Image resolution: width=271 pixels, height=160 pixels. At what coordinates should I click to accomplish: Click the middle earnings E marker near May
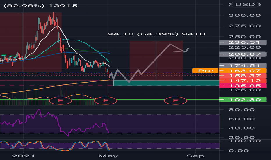click(x=106, y=101)
